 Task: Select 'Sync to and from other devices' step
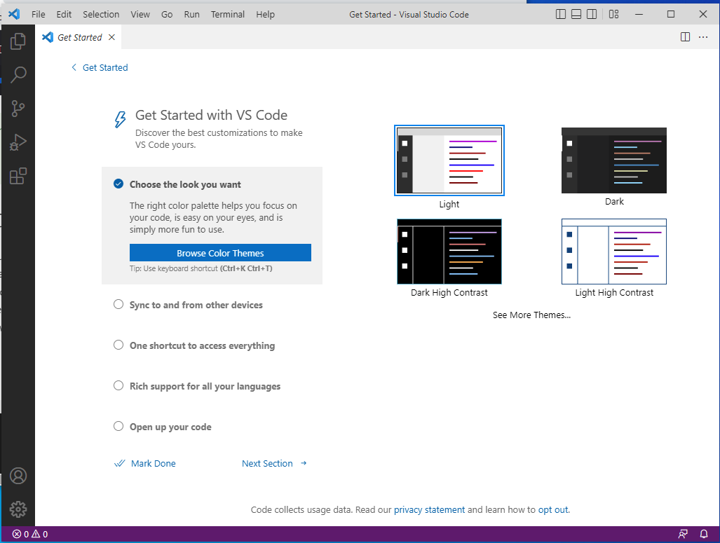196,305
